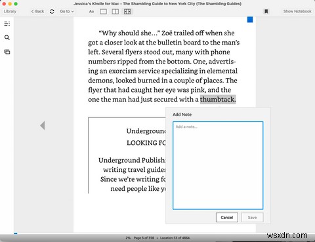The width and height of the screenshot is (315, 242).
Task: Go Back to previous location
Action: pos(37,11)
